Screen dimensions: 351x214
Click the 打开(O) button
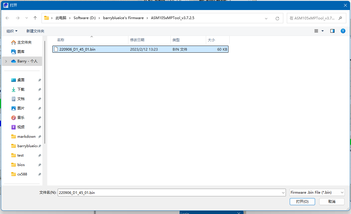pos(302,201)
